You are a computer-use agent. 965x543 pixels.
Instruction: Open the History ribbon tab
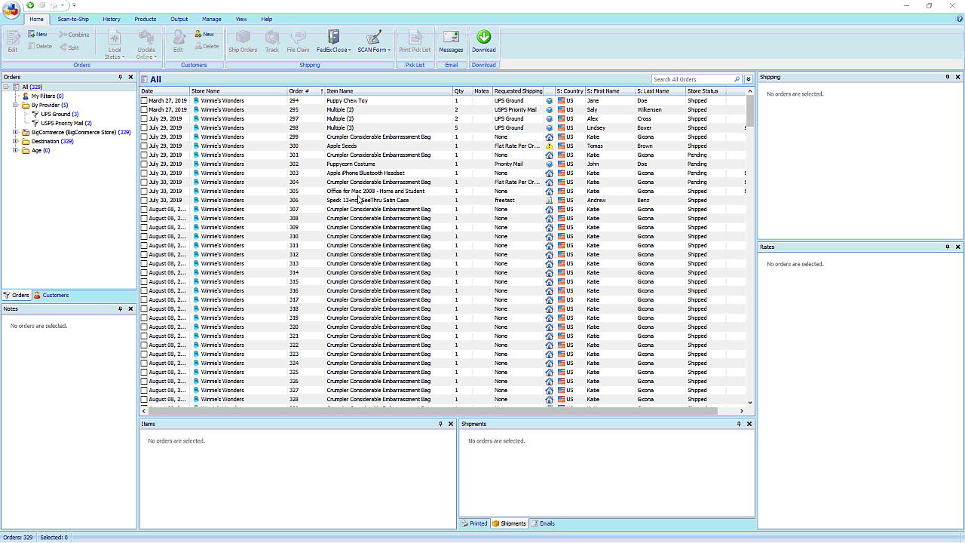click(x=112, y=19)
